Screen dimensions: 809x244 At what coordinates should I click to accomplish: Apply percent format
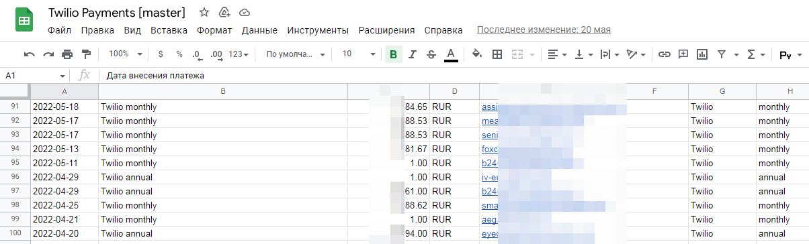click(179, 54)
